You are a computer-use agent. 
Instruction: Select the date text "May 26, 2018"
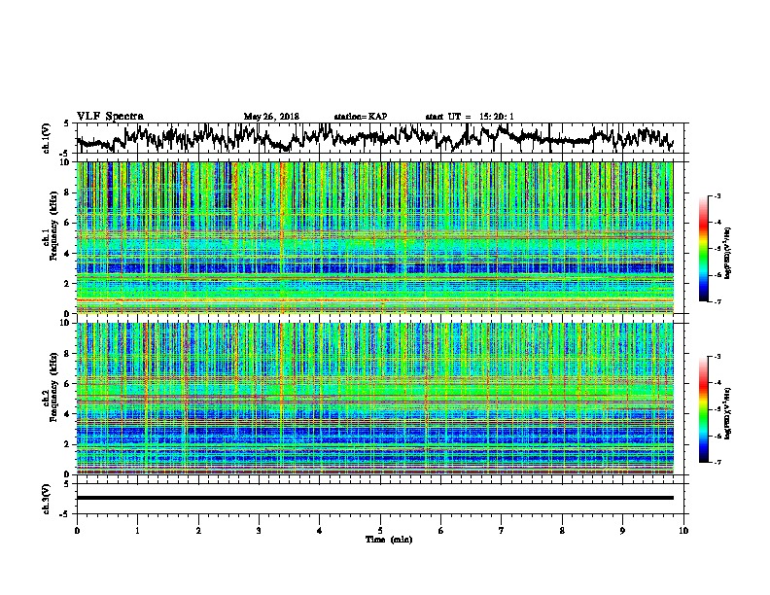coord(271,117)
